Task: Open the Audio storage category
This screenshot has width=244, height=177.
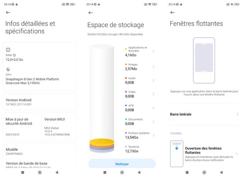Action: tap(140, 81)
